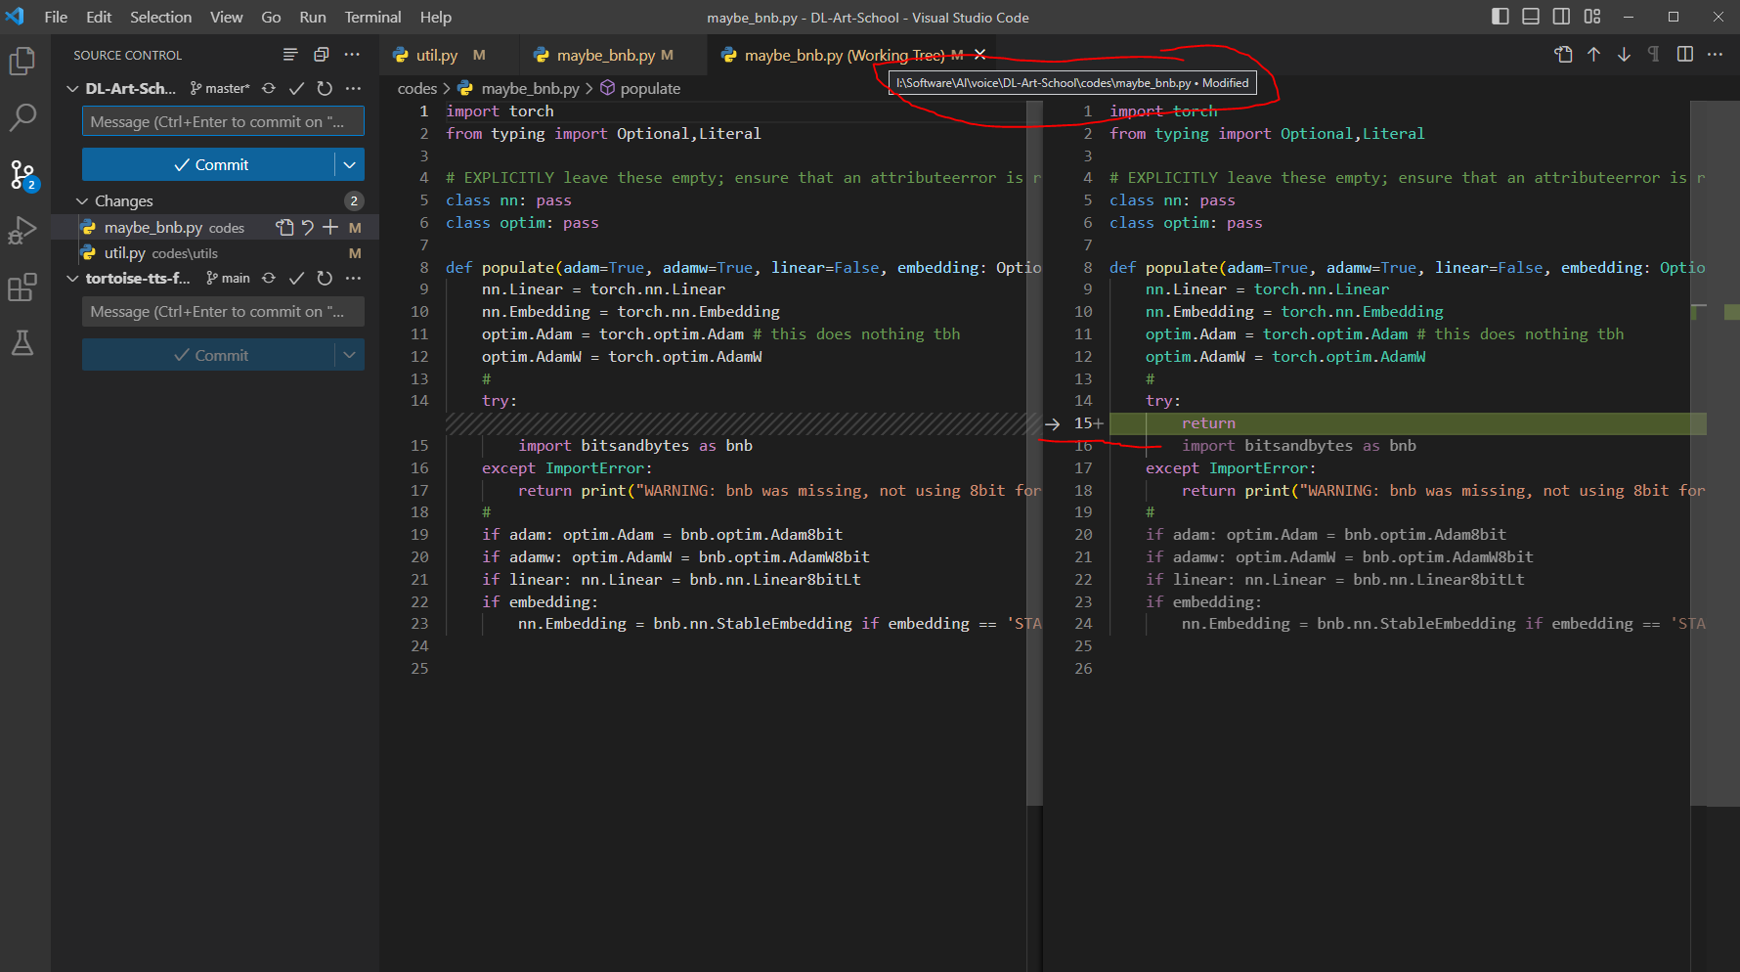Image resolution: width=1740 pixels, height=972 pixels.
Task: Open the View menu
Action: point(226,17)
